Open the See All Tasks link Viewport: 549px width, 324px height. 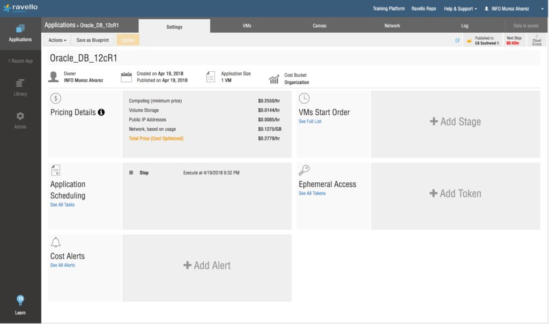pos(62,205)
